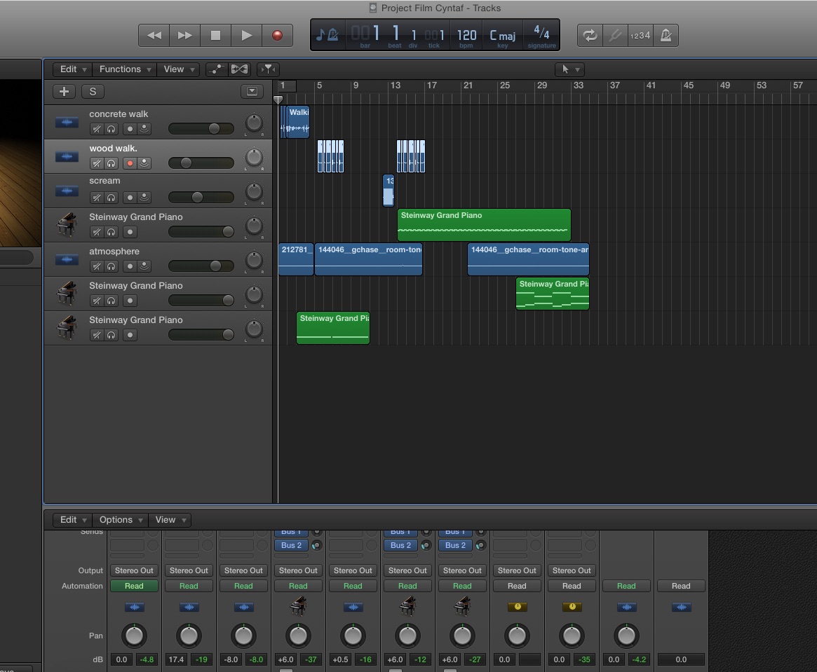Select the 120 bpm tempo display
Screen dimensions: 817x672
click(x=466, y=35)
